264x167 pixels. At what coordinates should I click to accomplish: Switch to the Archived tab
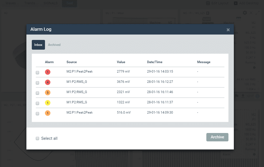click(54, 45)
